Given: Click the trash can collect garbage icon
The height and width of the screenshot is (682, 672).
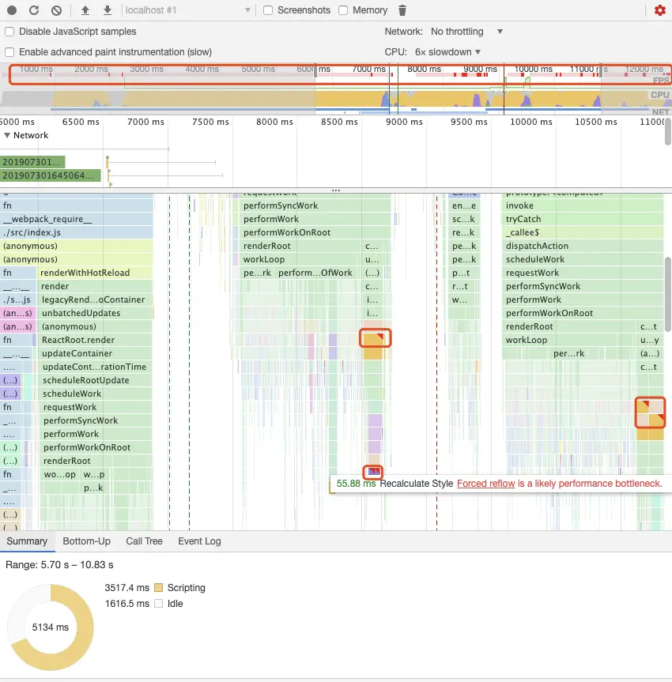Looking at the screenshot, I should (x=402, y=10).
